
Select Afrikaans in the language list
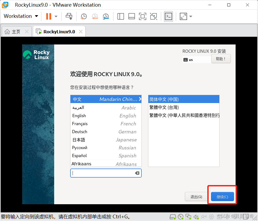(x=106, y=164)
